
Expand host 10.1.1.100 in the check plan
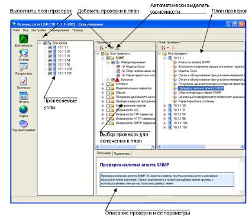164,123
